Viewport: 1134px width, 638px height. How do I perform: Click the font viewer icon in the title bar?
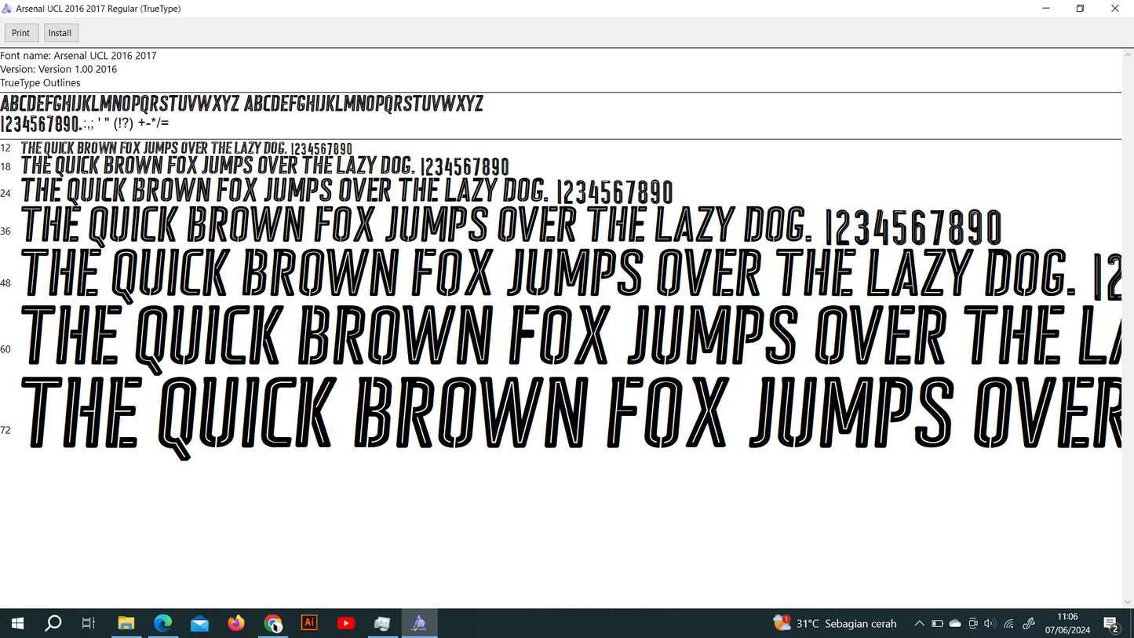point(9,8)
